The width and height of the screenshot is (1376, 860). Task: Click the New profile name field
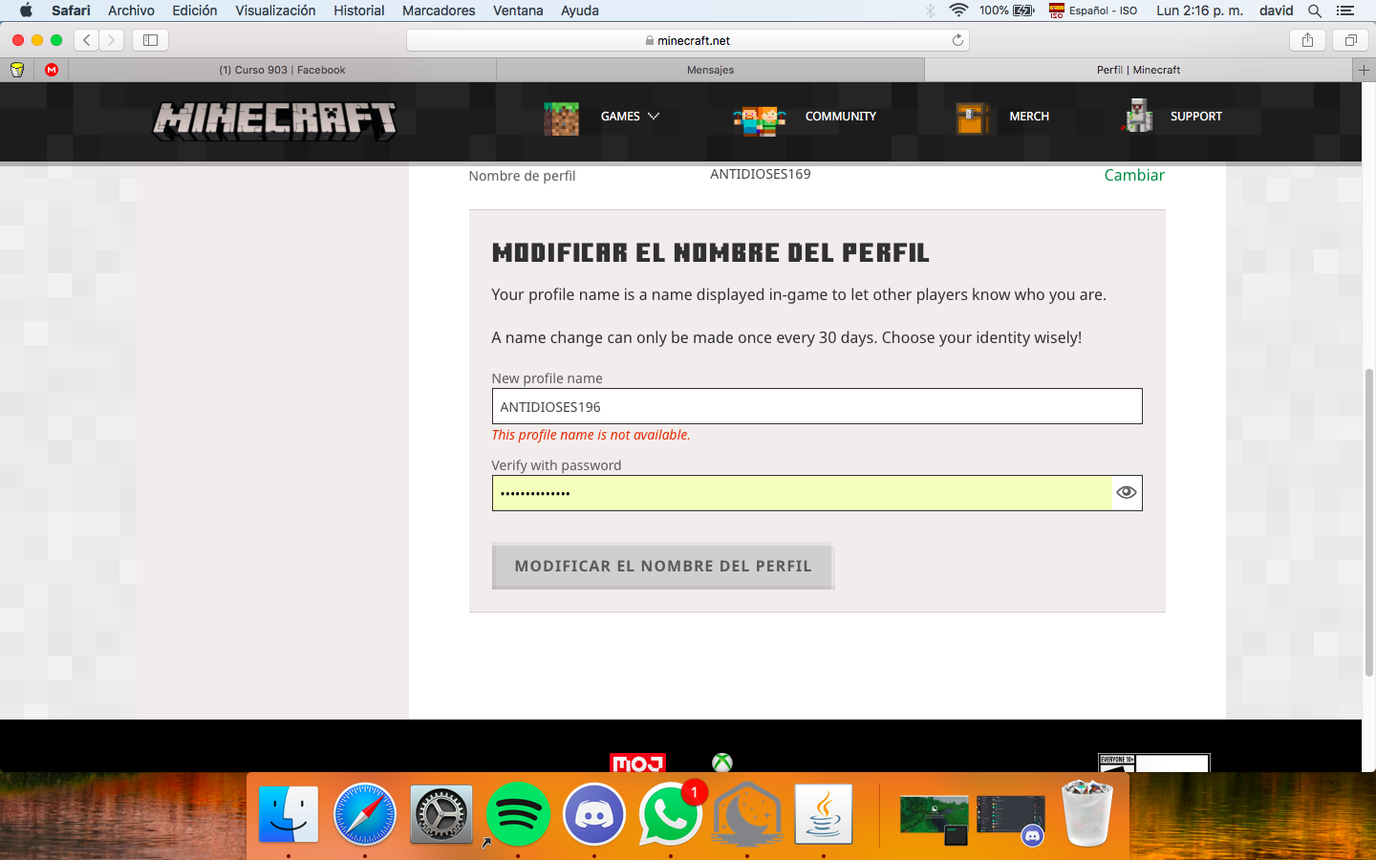(817, 406)
